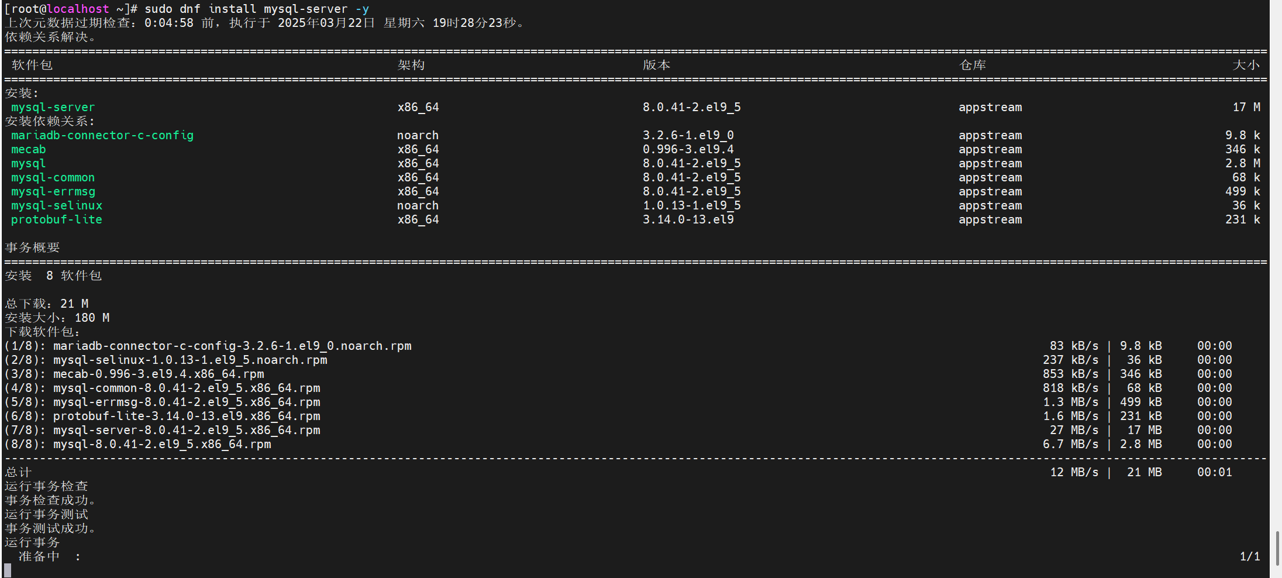This screenshot has height=578, width=1282.
Task: Select the mysql-server package name
Action: [x=52, y=107]
